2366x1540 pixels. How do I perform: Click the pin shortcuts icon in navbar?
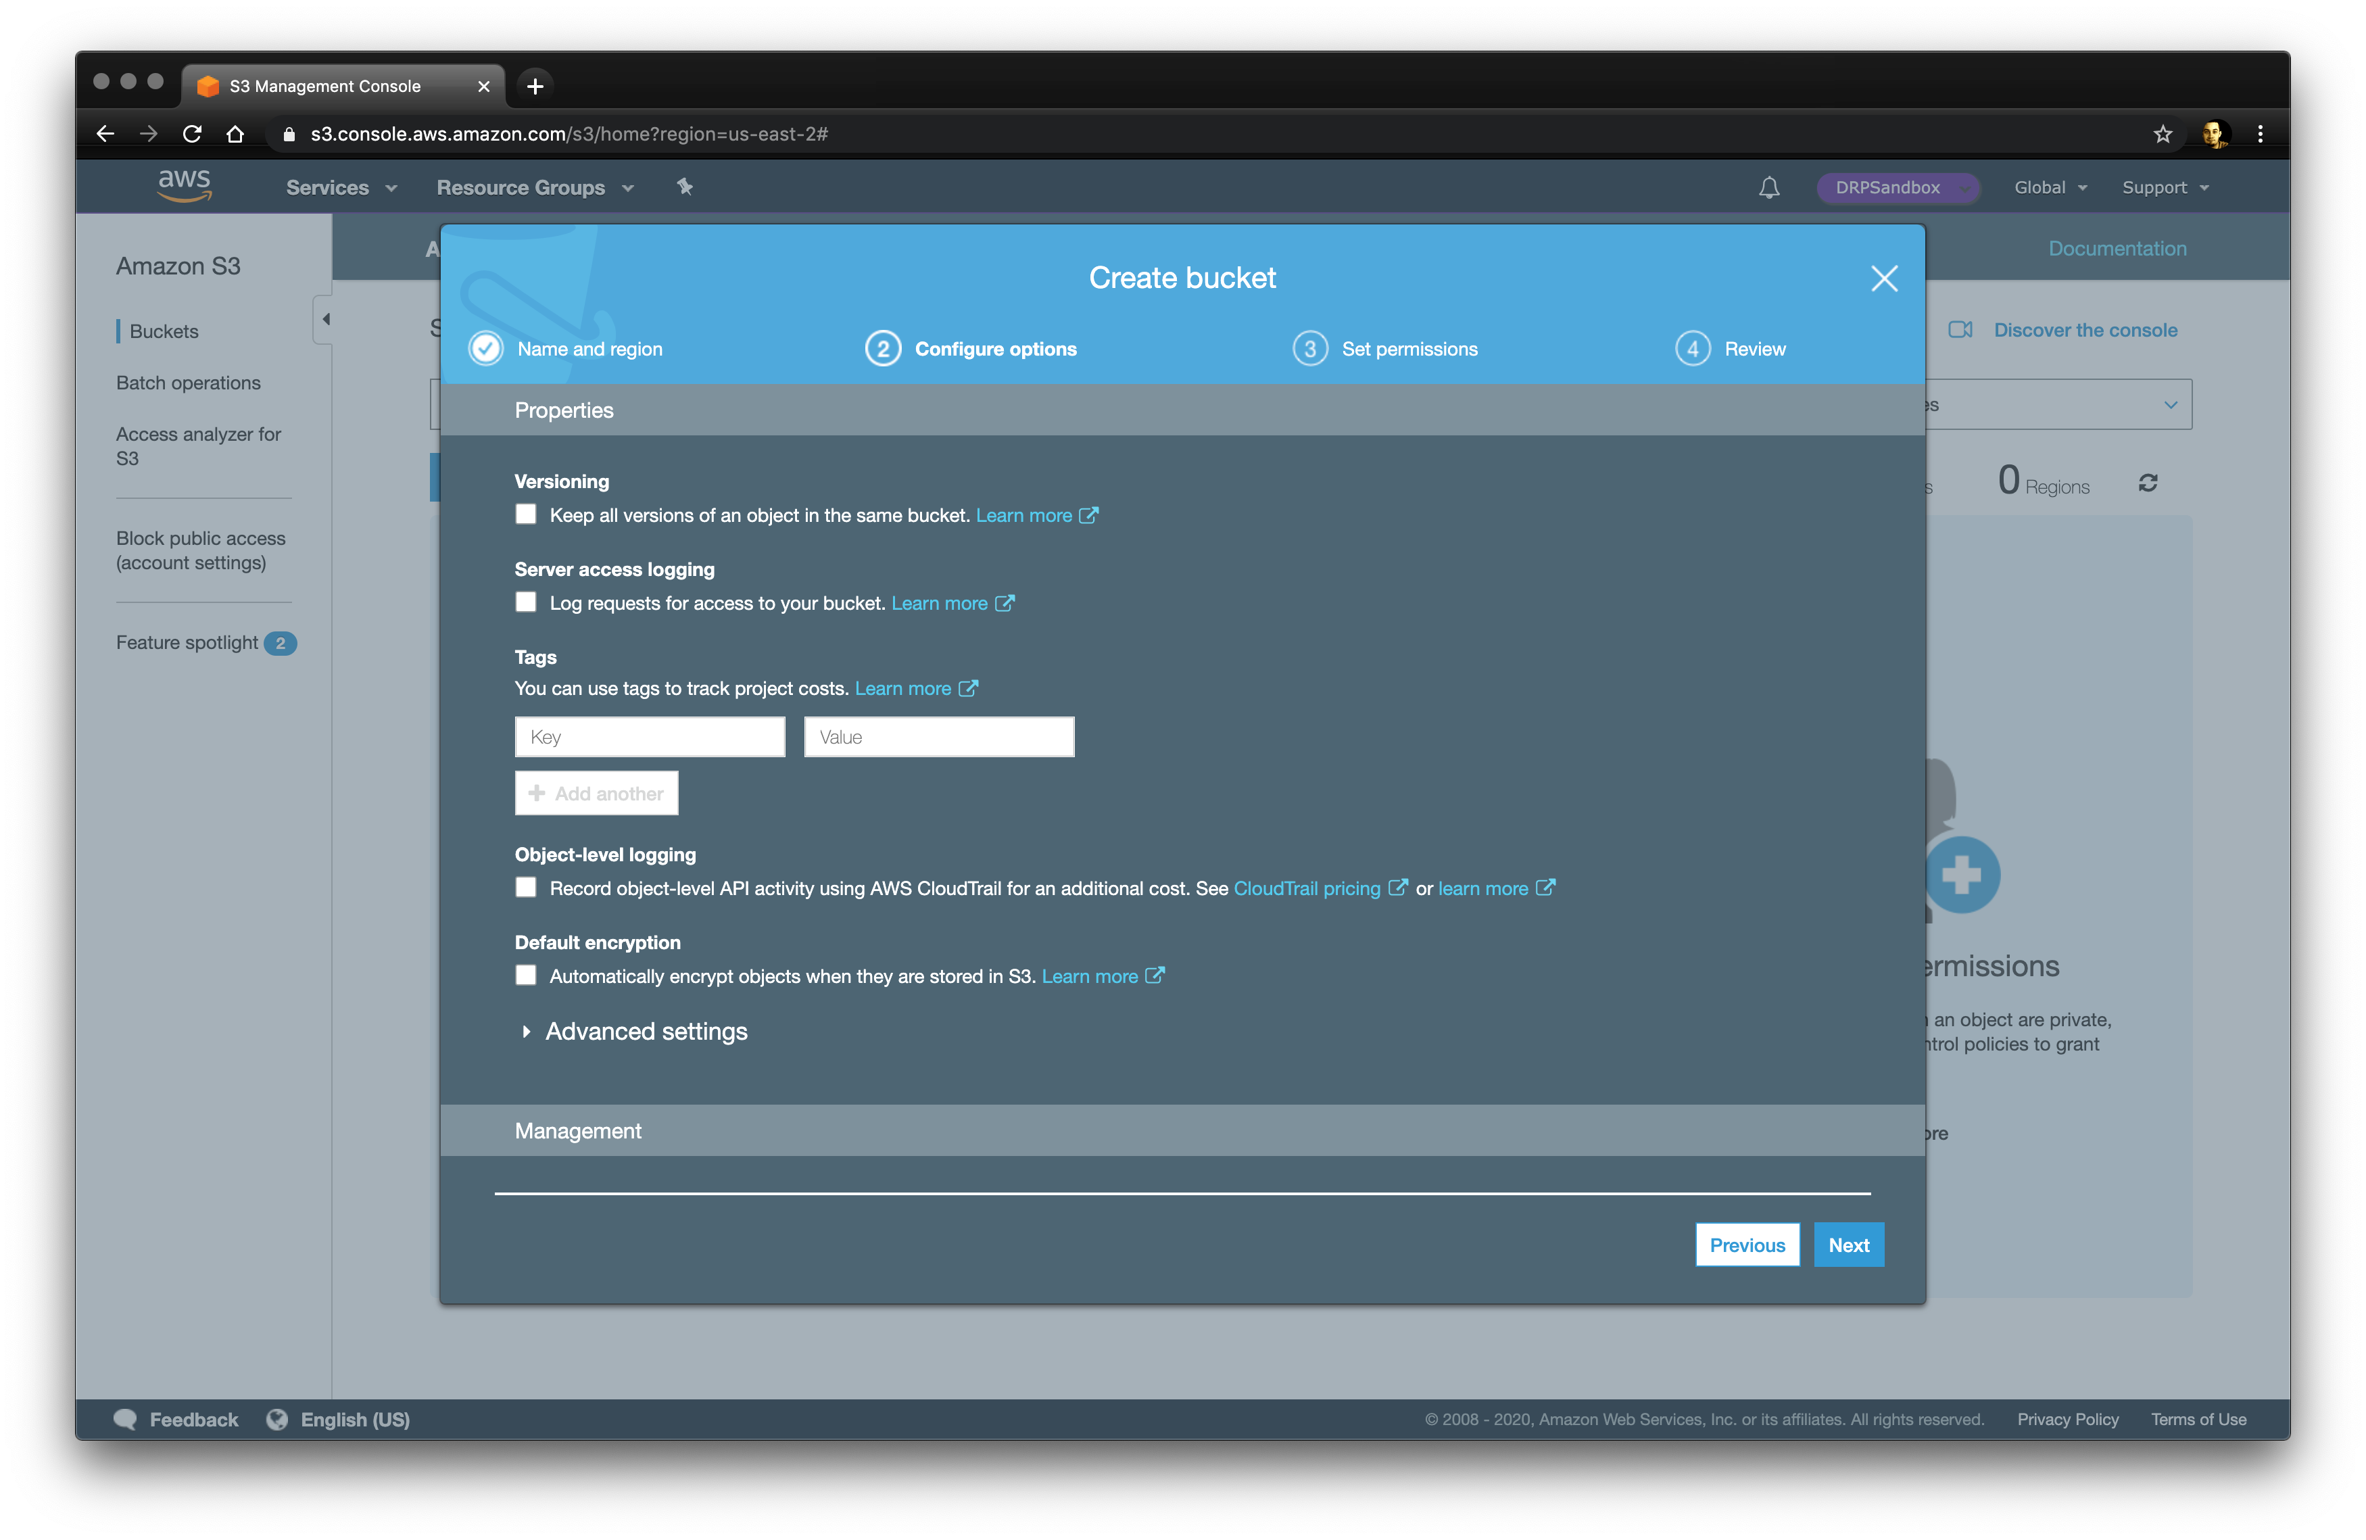pos(684,186)
